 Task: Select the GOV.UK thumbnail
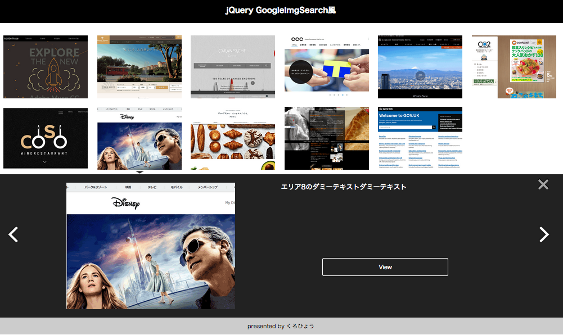(x=420, y=138)
